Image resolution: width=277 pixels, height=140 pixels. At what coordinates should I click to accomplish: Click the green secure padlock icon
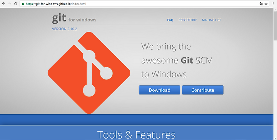[23, 4]
